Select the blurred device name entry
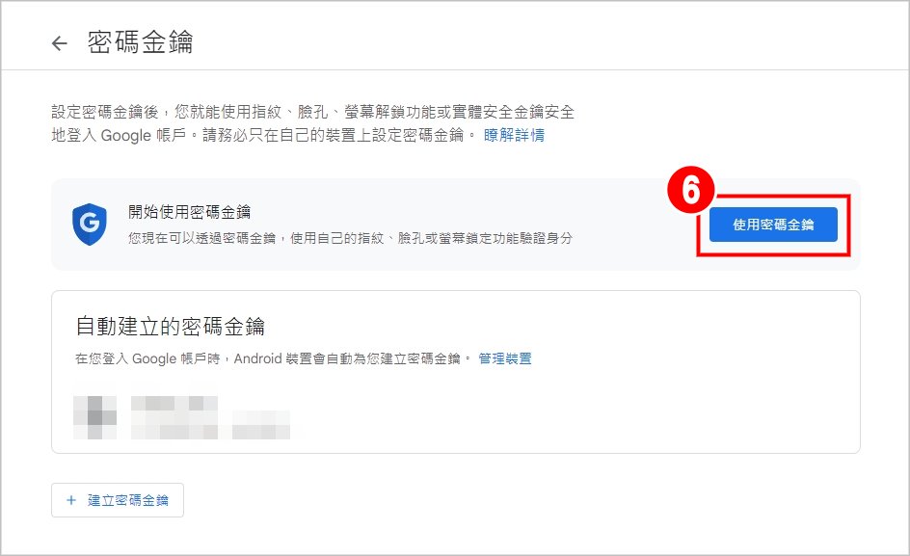 coord(174,404)
